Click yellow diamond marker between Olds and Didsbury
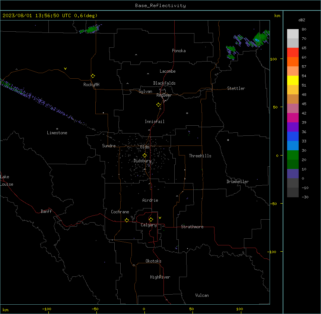The height and width of the screenshot is (314, 321). pyautogui.click(x=145, y=156)
